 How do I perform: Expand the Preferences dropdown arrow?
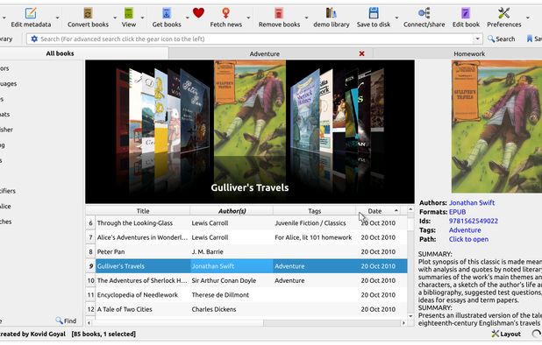coord(527,18)
